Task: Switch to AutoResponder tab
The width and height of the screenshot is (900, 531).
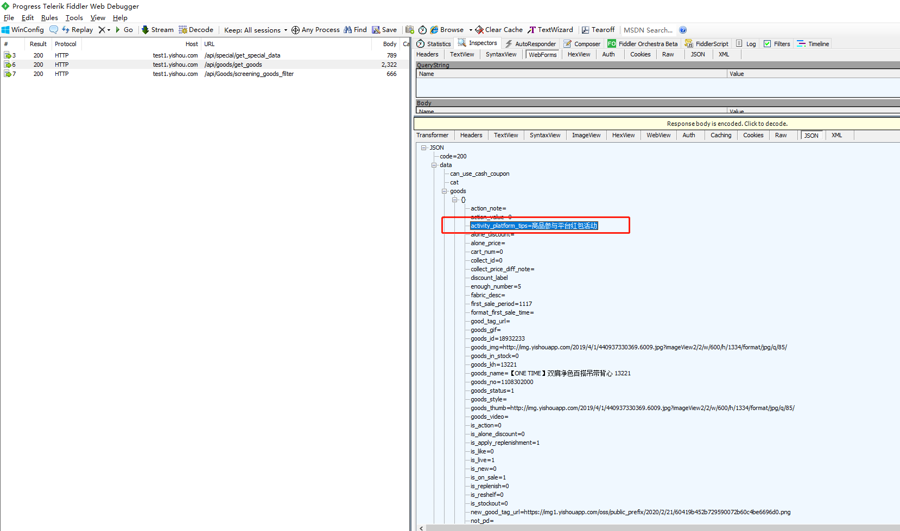Action: 530,44
